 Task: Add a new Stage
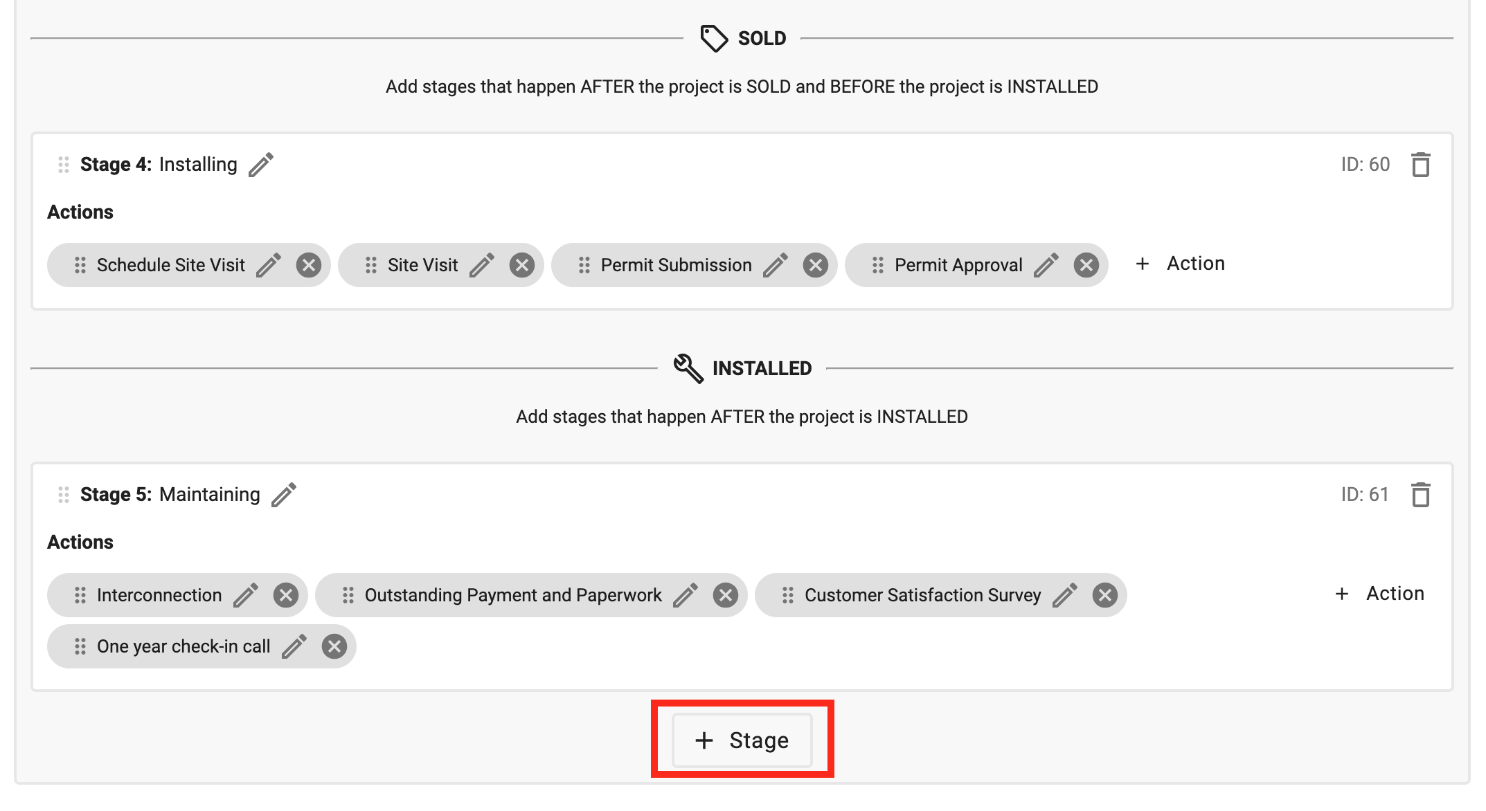(x=742, y=740)
